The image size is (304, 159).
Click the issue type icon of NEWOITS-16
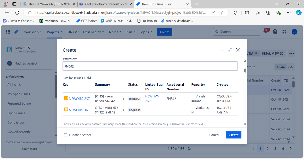coord(66,110)
